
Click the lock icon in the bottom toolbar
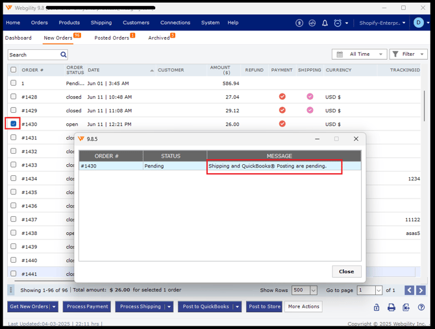click(377, 307)
